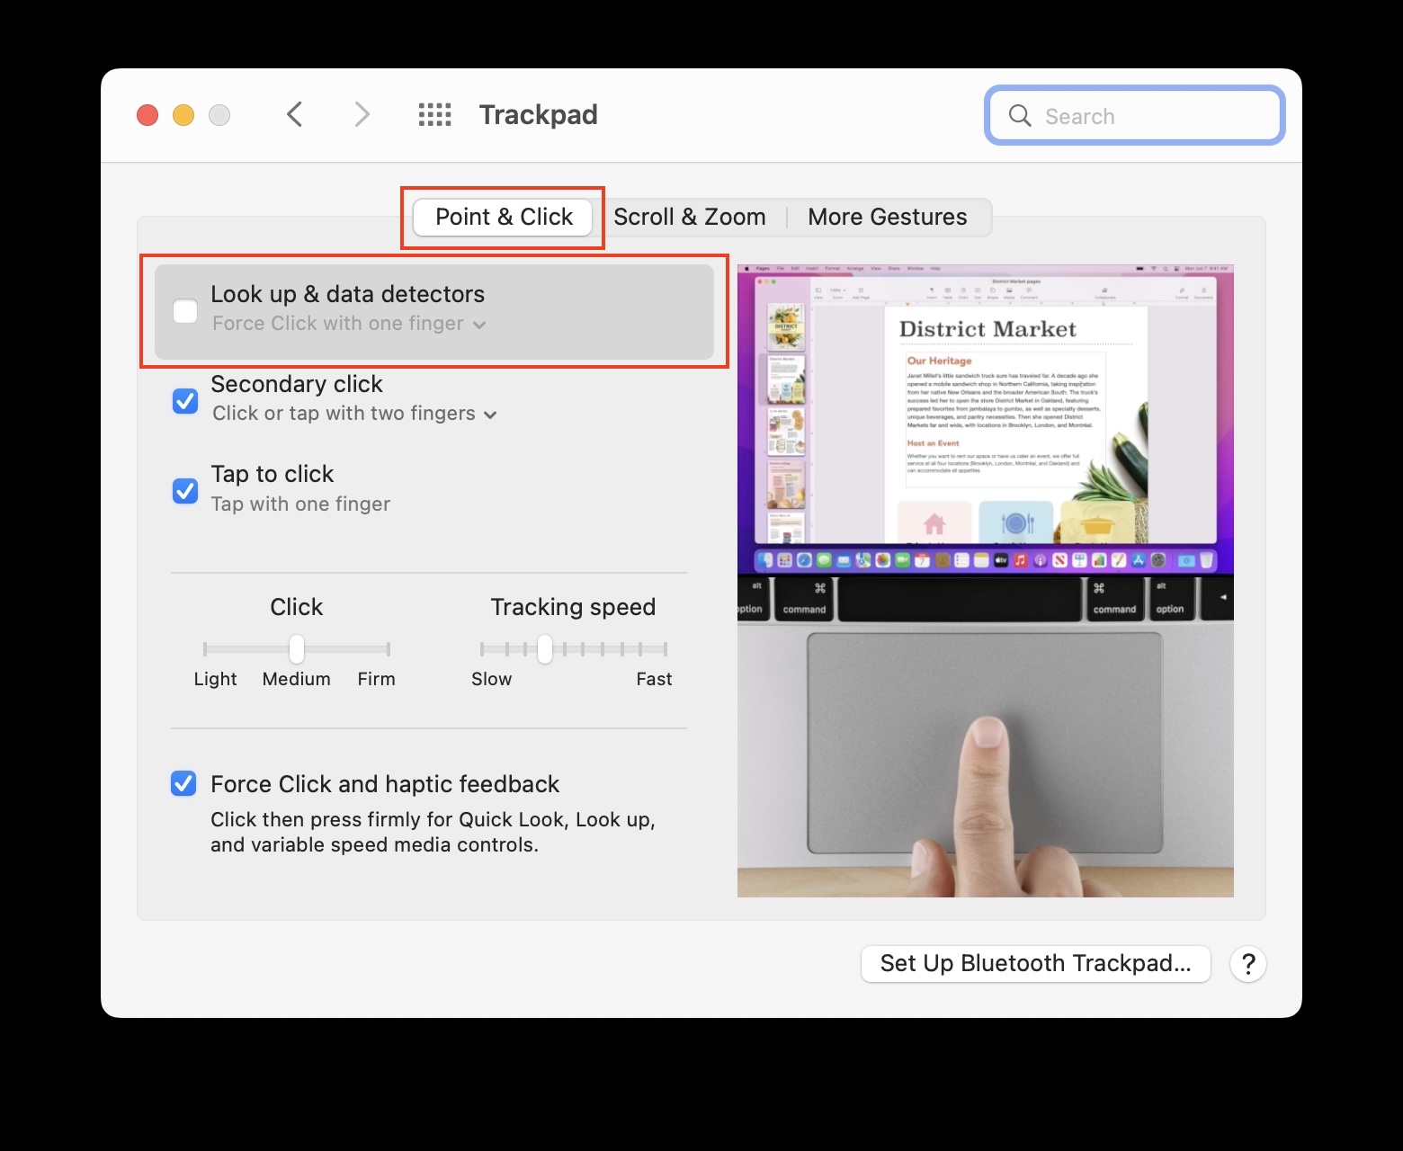Click the Set Up Bluetooth Trackpad button
This screenshot has height=1151, width=1403.
tap(1035, 963)
